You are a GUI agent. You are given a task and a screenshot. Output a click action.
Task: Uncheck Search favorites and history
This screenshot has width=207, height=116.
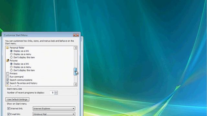point(8,83)
